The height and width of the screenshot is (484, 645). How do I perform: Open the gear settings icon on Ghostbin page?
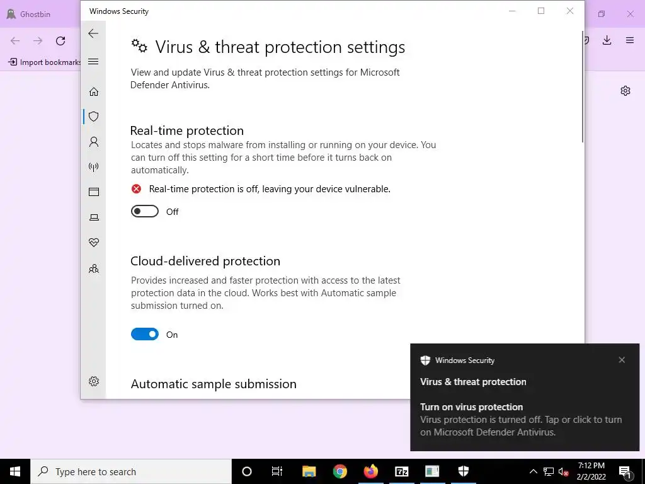click(625, 91)
